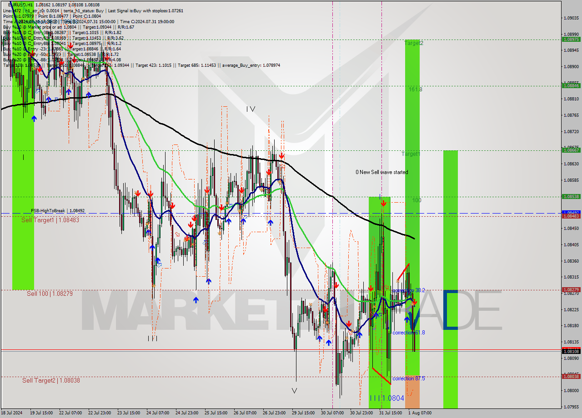Click the 1.08225 price axis value
Image resolution: width=582 pixels, height=418 pixels.
click(571, 309)
